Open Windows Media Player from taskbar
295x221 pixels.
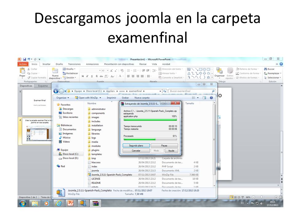click(46, 203)
